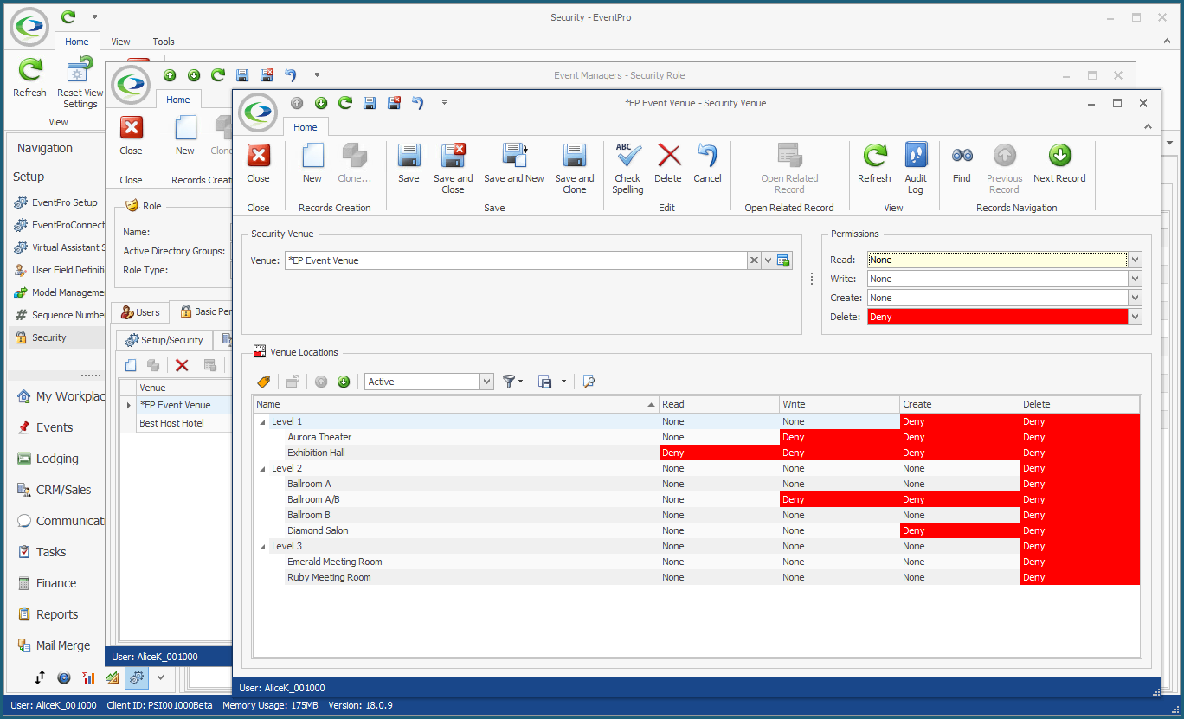This screenshot has width=1184, height=719.
Task: Click the Venue text field
Action: click(516, 260)
